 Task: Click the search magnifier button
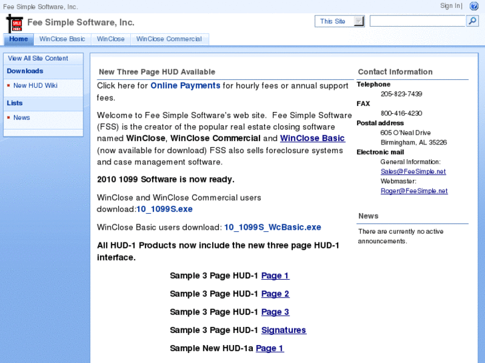[x=472, y=21]
